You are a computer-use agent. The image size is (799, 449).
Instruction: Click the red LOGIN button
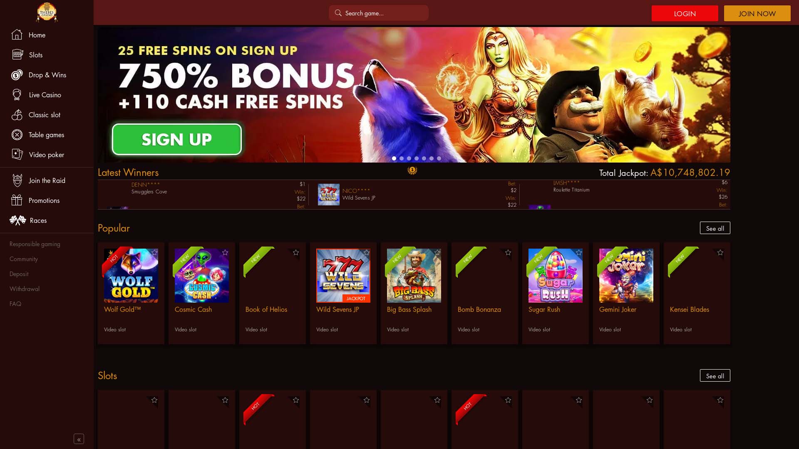(x=685, y=13)
